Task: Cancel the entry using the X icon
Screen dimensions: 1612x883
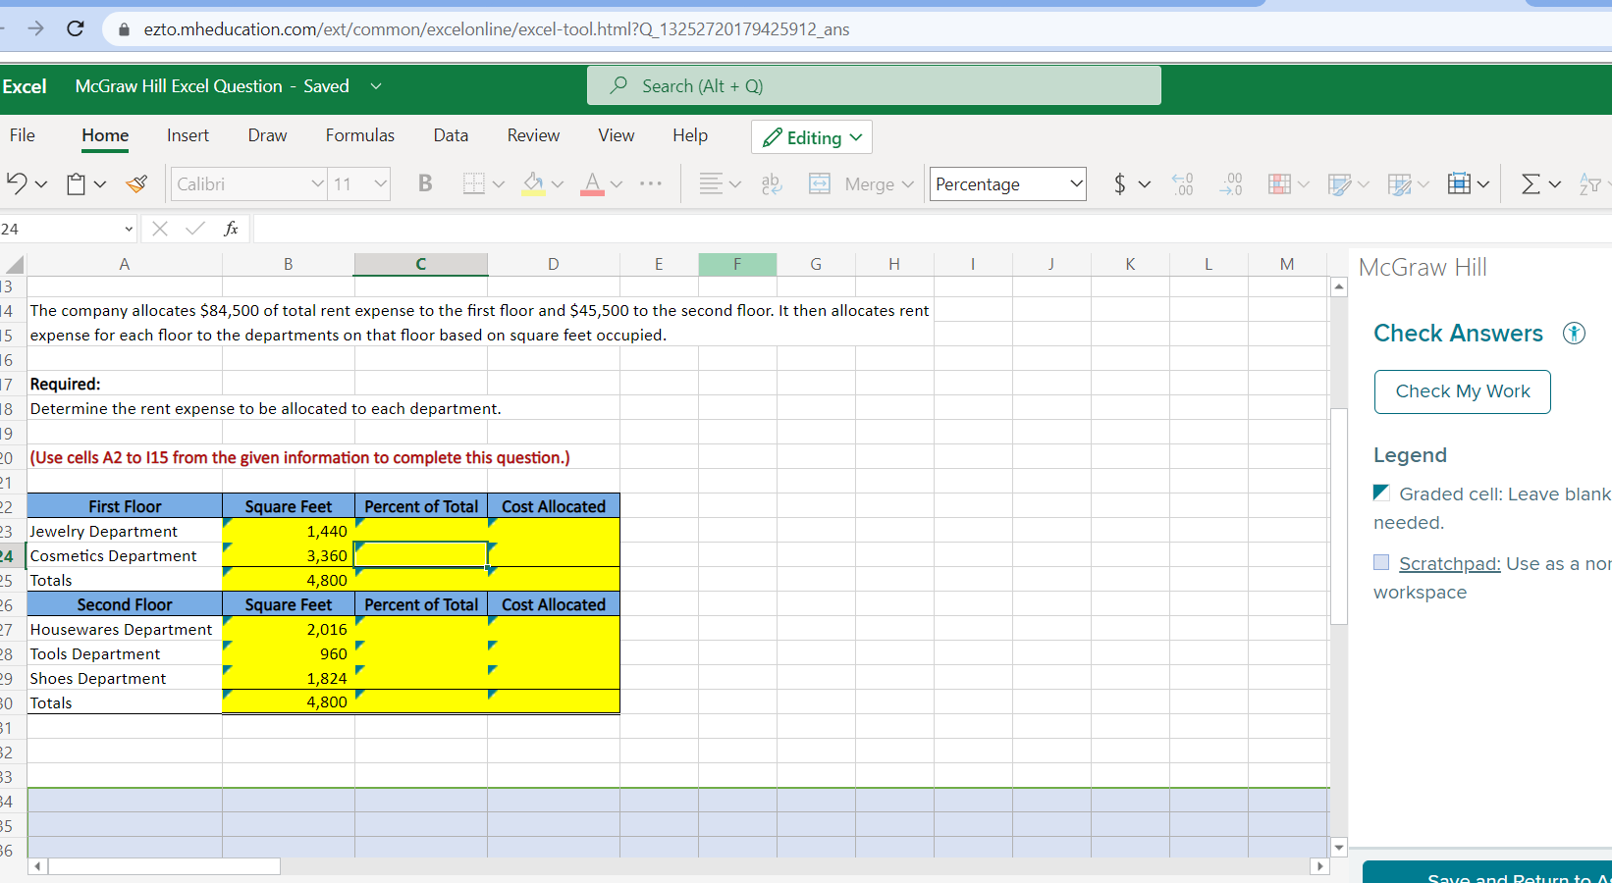Action: coord(160,229)
